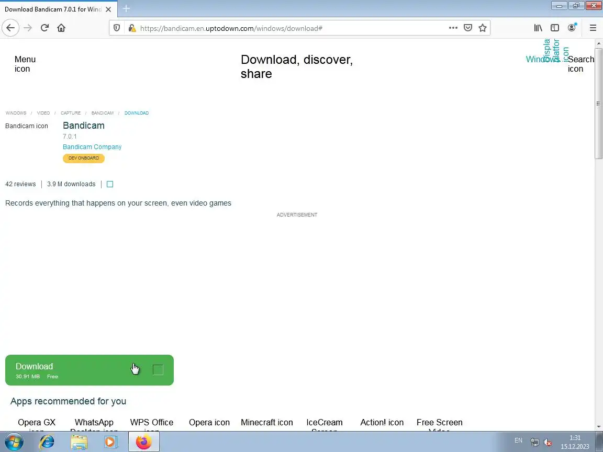603x452 pixels.
Task: Click the green Download button
Action: (89, 370)
